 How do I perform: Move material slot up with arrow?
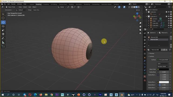pyautogui.click(x=171, y=45)
